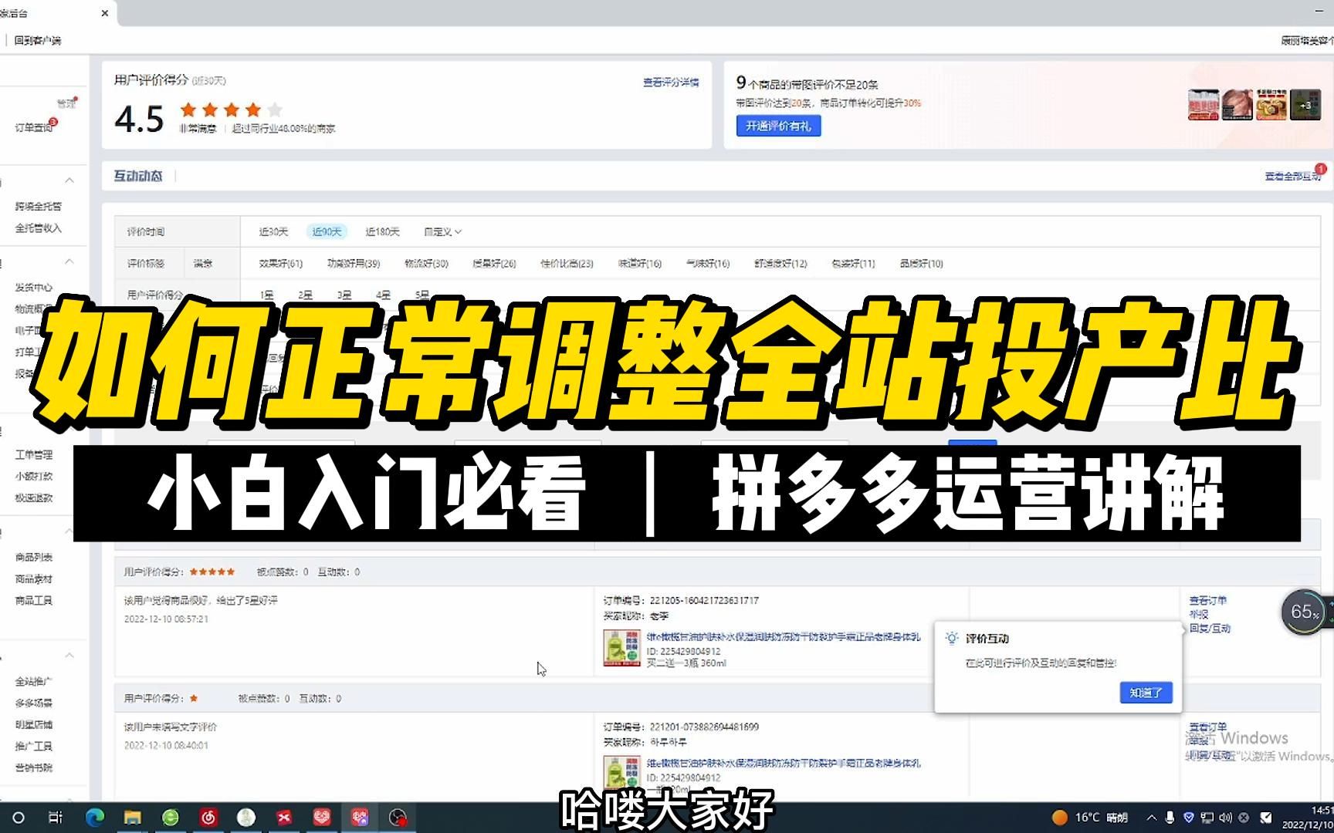Click 回到客户端 in the top bar
Image resolution: width=1334 pixels, height=833 pixels.
[38, 40]
